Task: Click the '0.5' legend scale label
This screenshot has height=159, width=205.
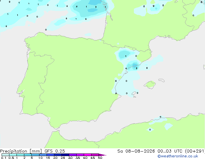Action: point(11,158)
